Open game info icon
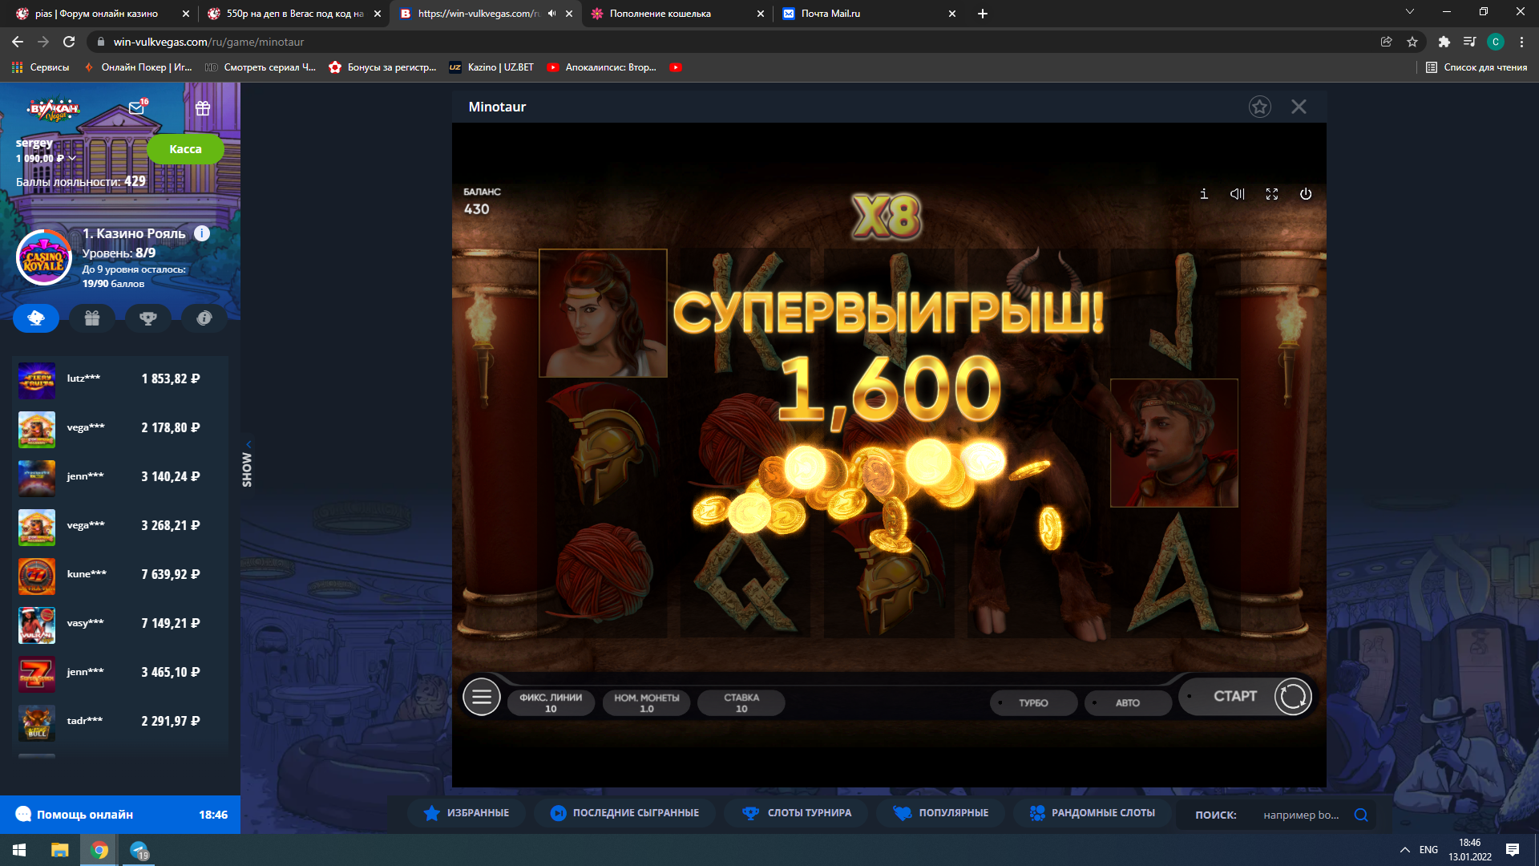Viewport: 1539px width, 866px height. (x=1203, y=194)
